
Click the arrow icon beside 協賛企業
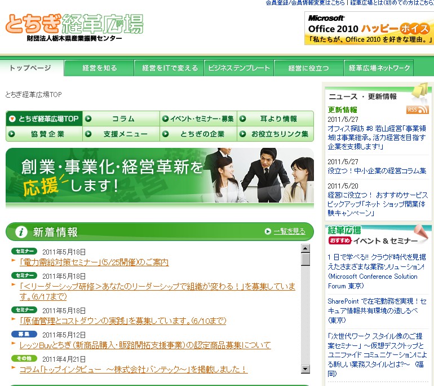point(12,134)
